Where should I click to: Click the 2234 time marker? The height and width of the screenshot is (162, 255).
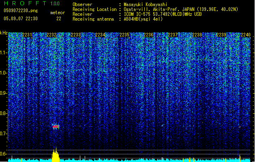[x=100, y=35]
